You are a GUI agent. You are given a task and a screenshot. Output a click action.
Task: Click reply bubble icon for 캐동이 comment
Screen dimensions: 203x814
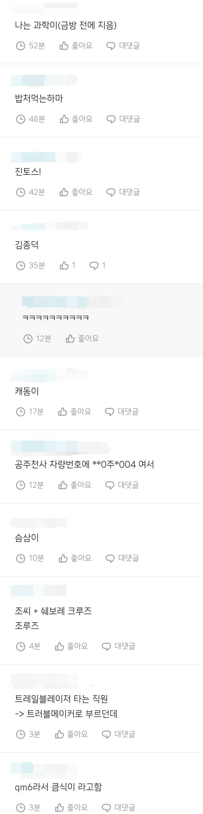pyautogui.click(x=109, y=412)
